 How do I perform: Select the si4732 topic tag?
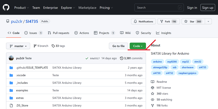(169, 73)
